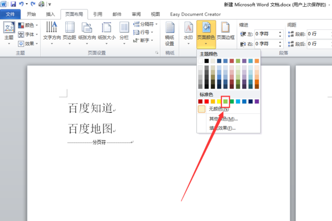
Task: Open the Page Setup dialog launcher
Action: pos(157,52)
